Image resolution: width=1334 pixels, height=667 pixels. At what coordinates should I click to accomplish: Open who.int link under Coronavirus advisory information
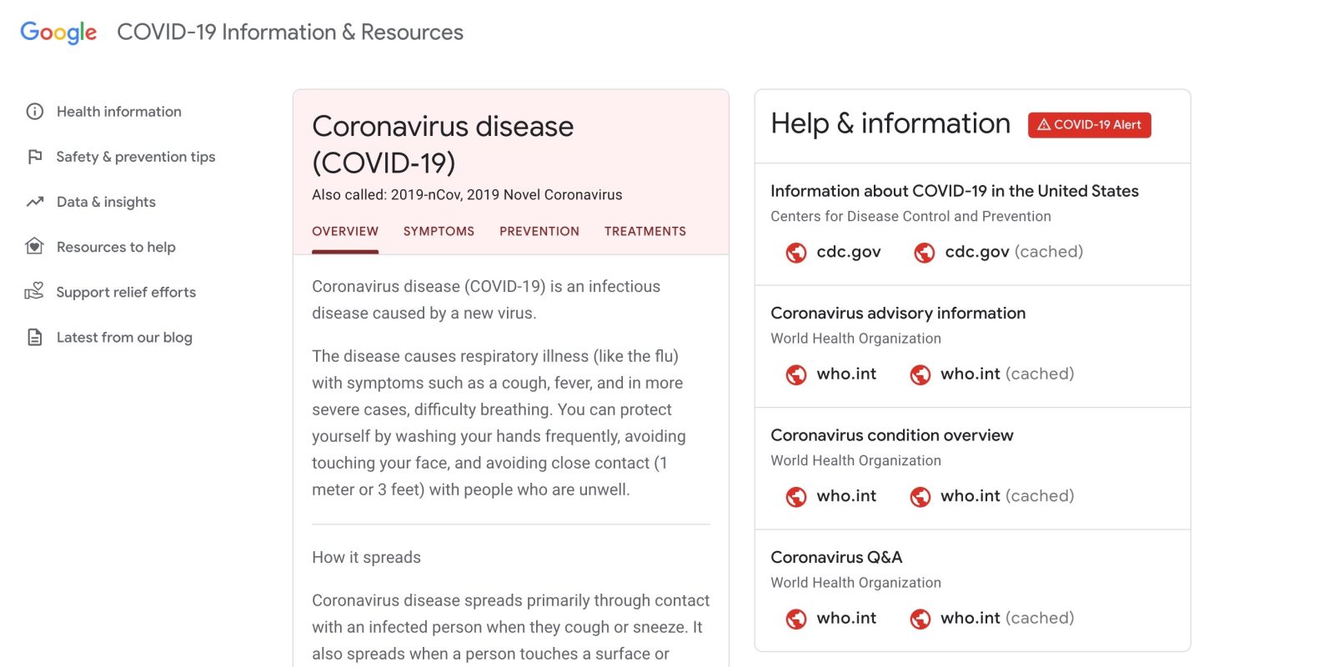tap(846, 374)
